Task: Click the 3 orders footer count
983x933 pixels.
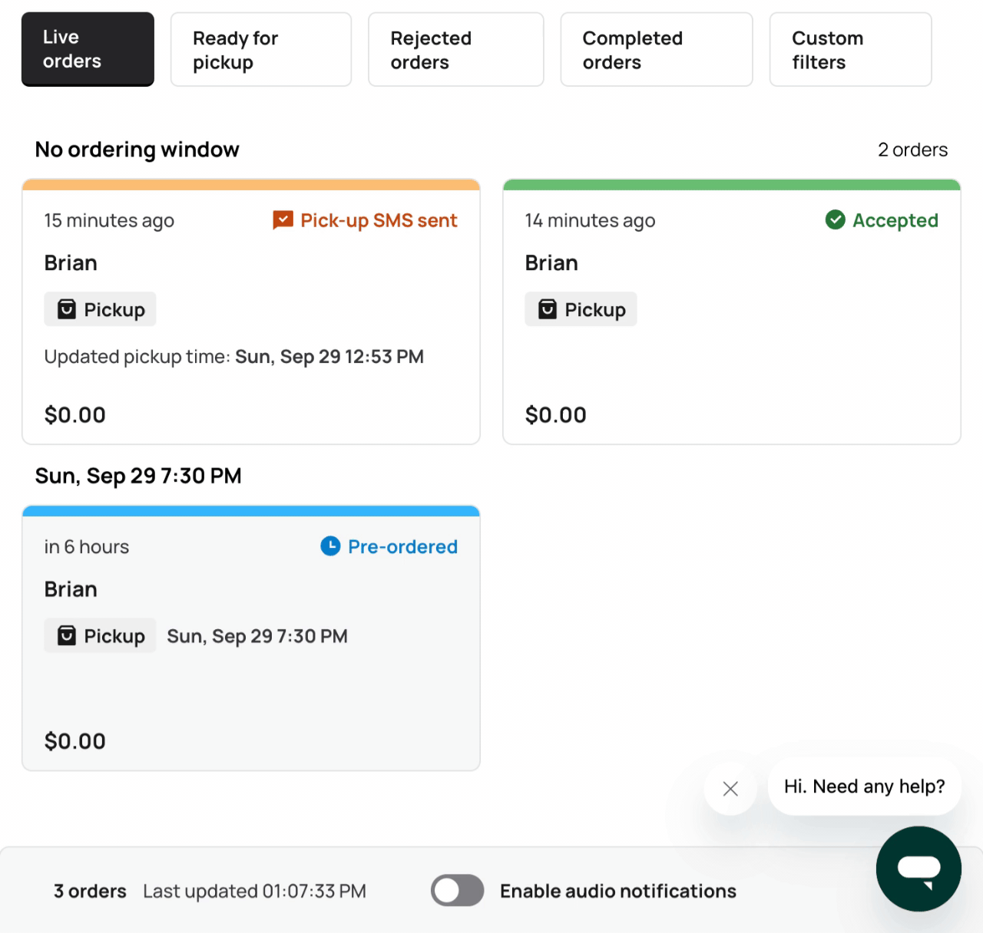Action: pyautogui.click(x=90, y=891)
